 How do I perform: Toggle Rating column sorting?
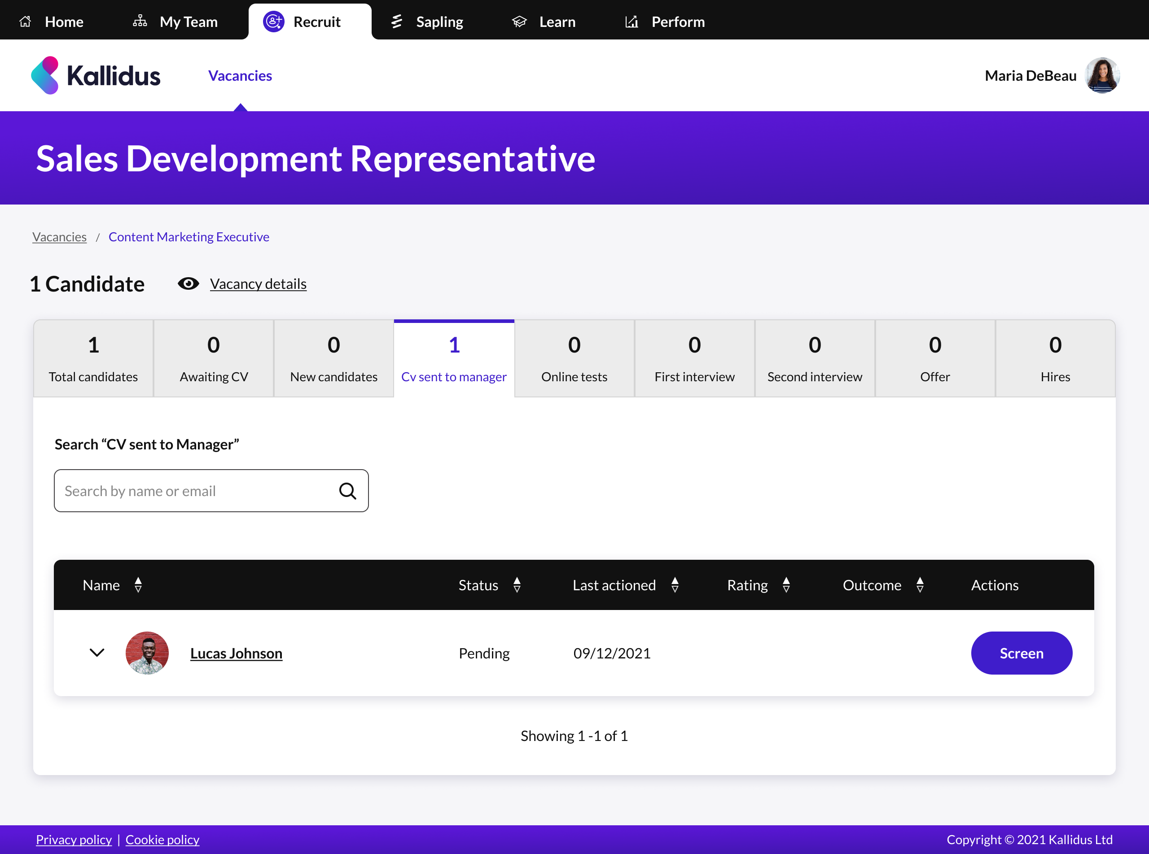786,585
